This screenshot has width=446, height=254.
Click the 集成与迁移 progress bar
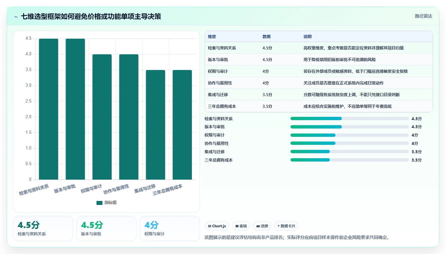pos(350,152)
